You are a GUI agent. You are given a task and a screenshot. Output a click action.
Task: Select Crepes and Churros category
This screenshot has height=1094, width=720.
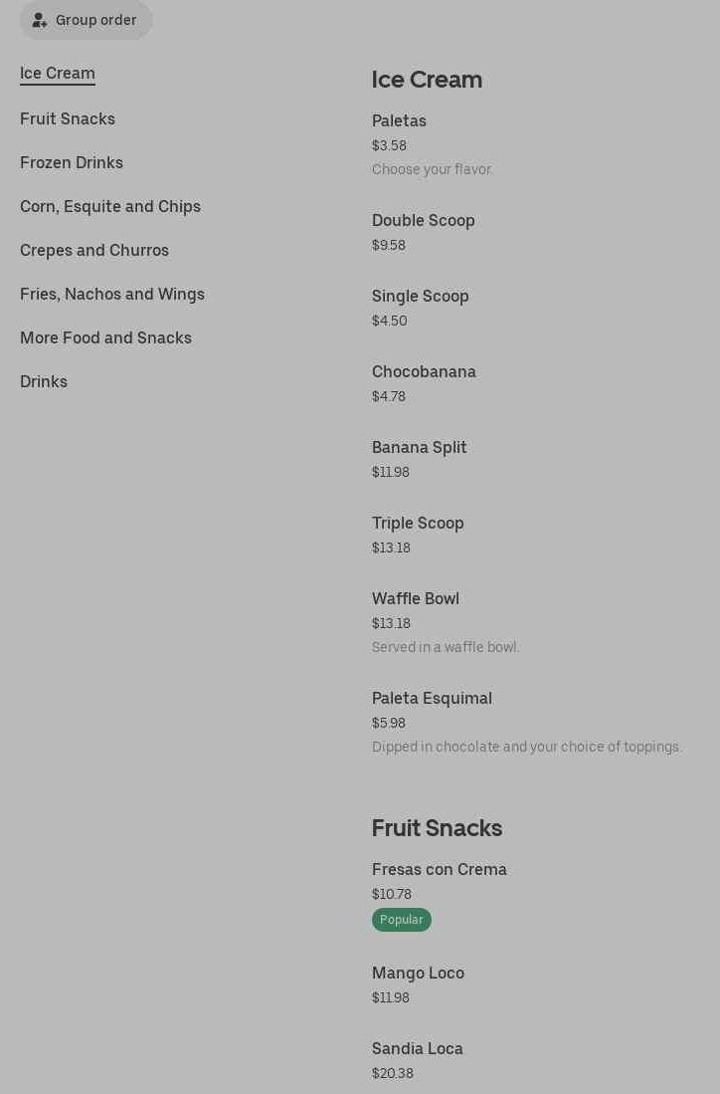click(x=94, y=250)
